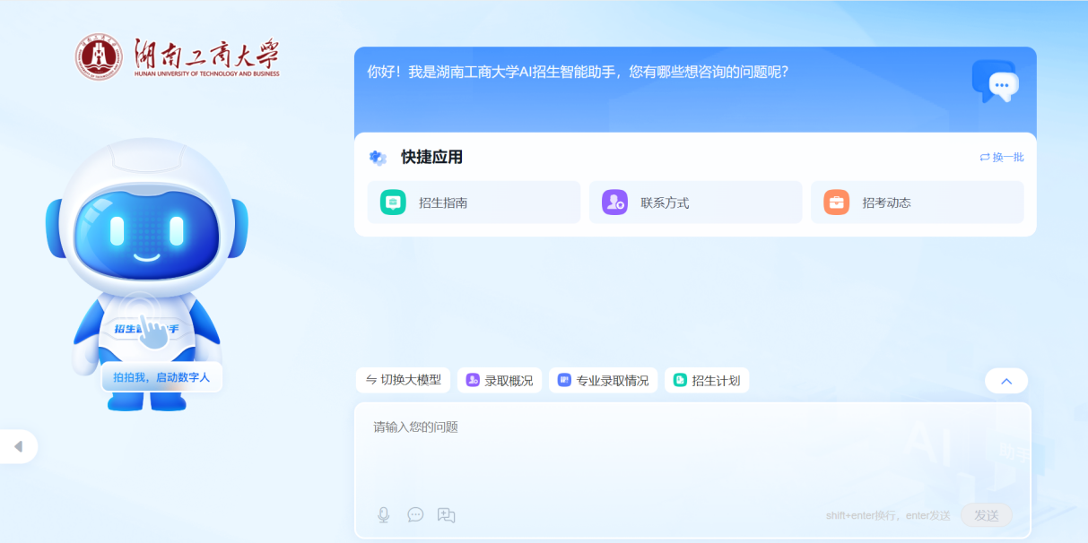Click the 拍拍我，启动数字人 label
Viewport: 1088px width, 543px height.
coord(161,377)
